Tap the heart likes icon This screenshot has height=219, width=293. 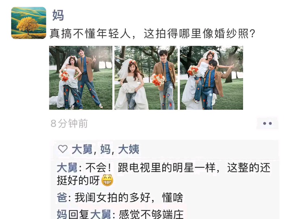pyautogui.click(x=63, y=149)
